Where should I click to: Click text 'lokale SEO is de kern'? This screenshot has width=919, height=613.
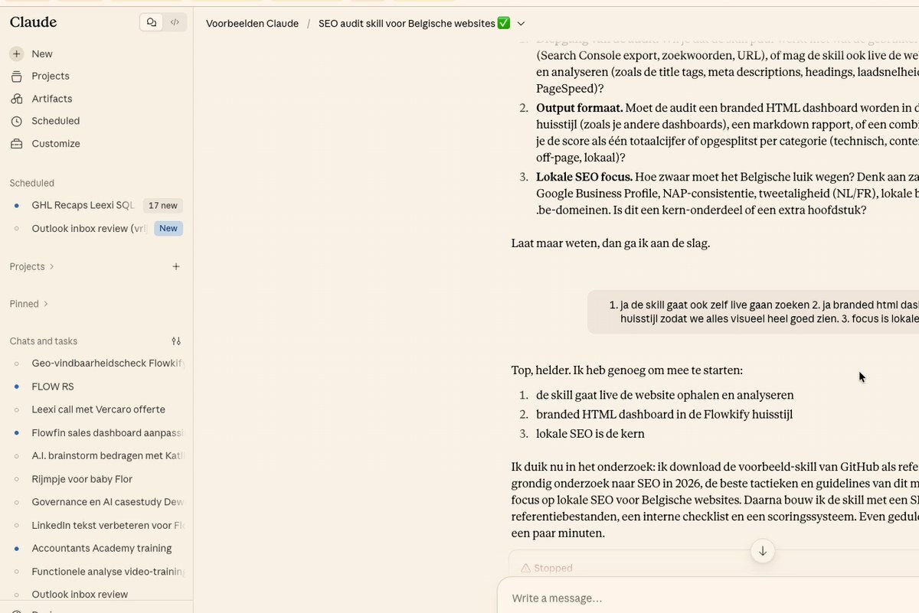coord(590,433)
